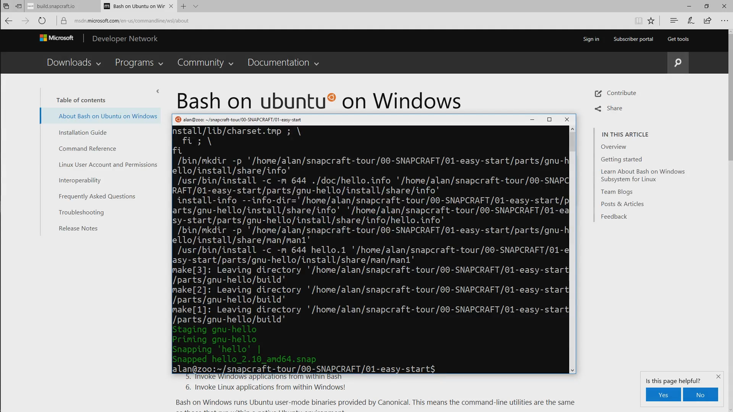The image size is (733, 412).
Task: Set these tabs aside icon in Edge
Action: (18, 6)
